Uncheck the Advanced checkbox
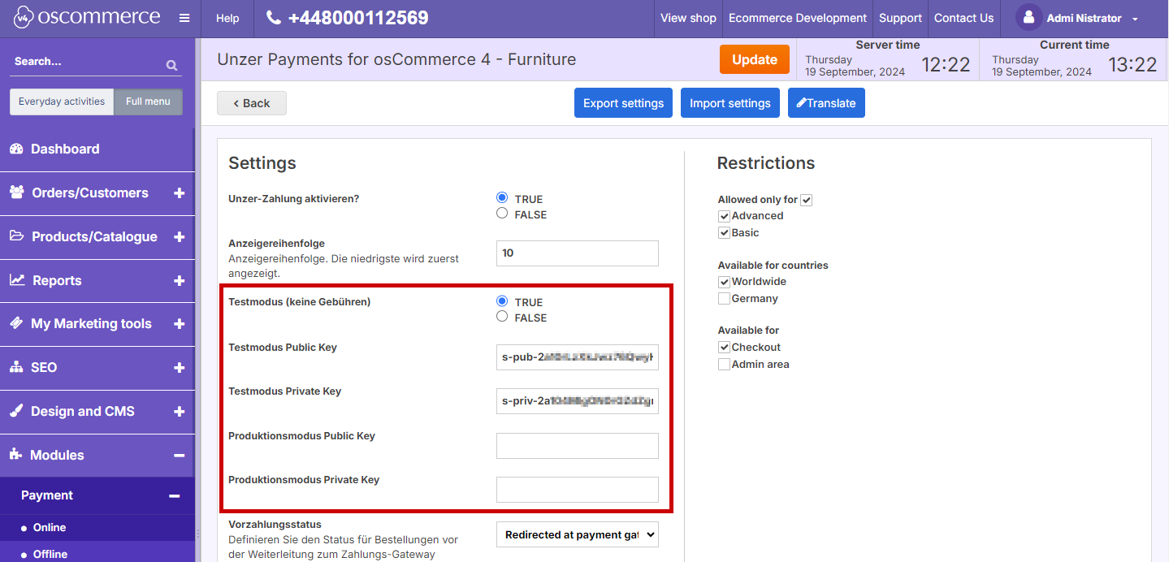1169x562 pixels. pyautogui.click(x=724, y=216)
